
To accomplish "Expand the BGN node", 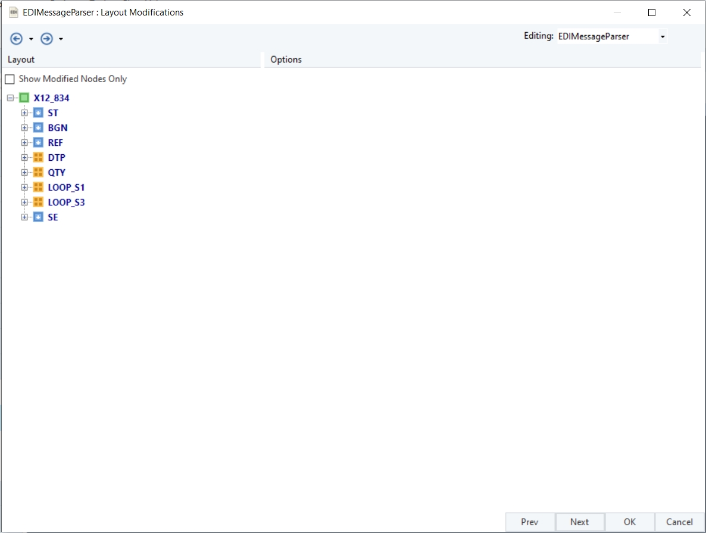I will coord(24,127).
